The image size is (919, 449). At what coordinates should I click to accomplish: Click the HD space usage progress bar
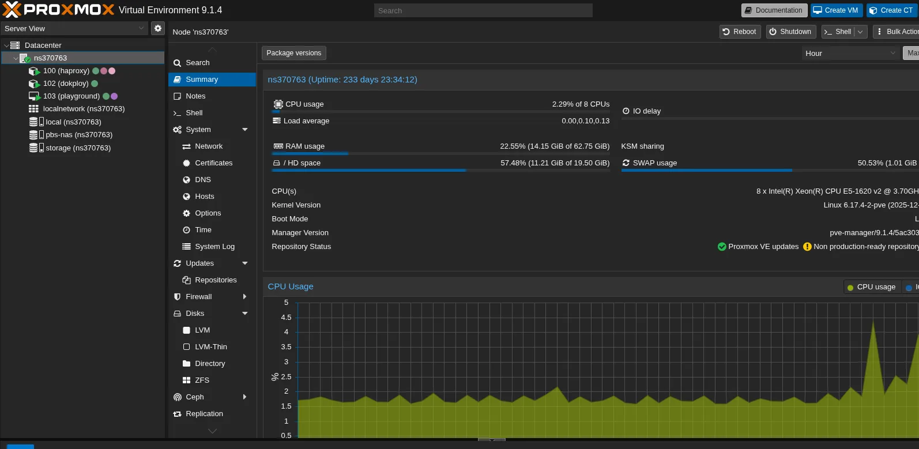point(441,171)
